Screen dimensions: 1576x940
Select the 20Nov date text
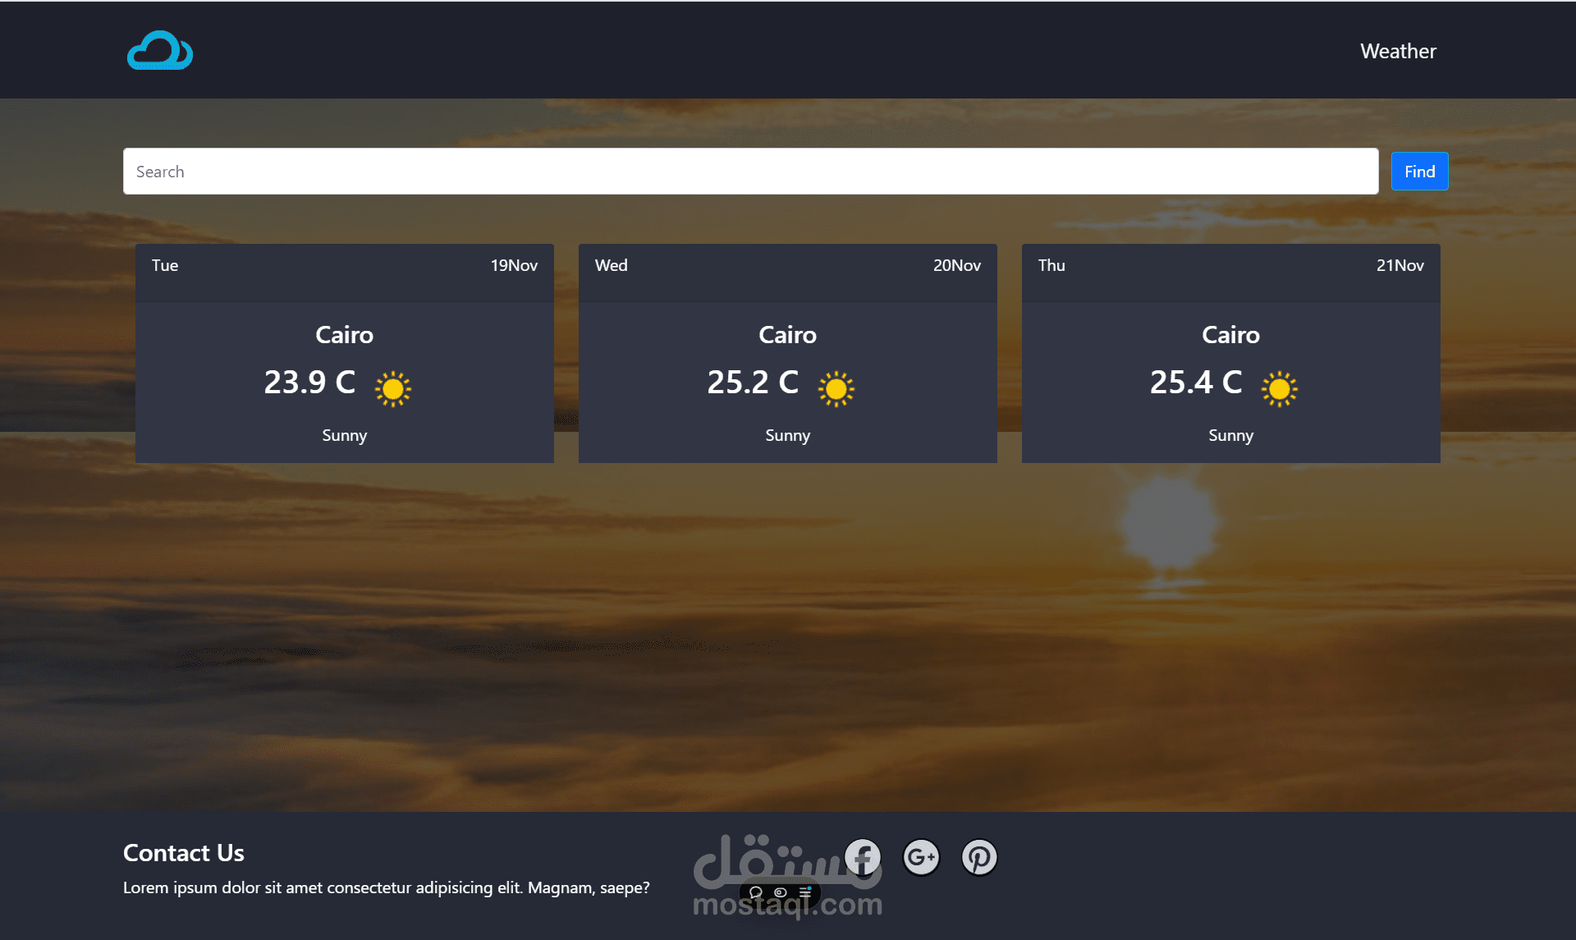tap(957, 265)
